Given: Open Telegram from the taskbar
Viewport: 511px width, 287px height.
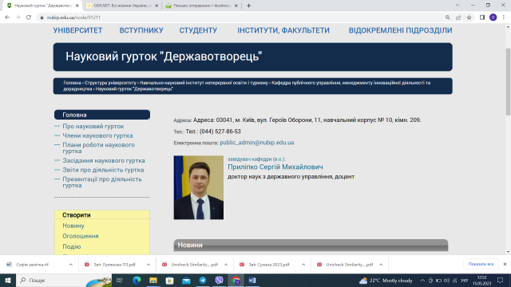Looking at the screenshot, I should (203, 280).
